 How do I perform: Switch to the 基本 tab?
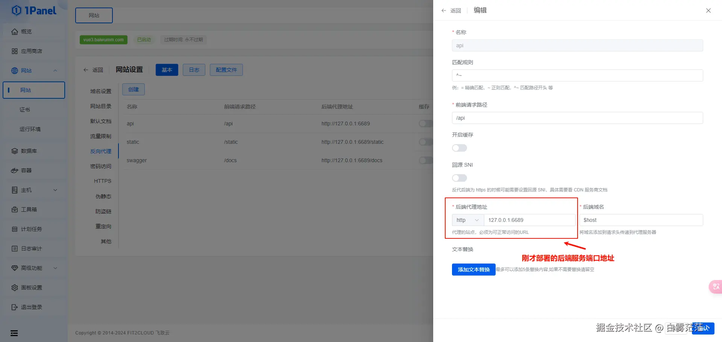[x=167, y=70]
